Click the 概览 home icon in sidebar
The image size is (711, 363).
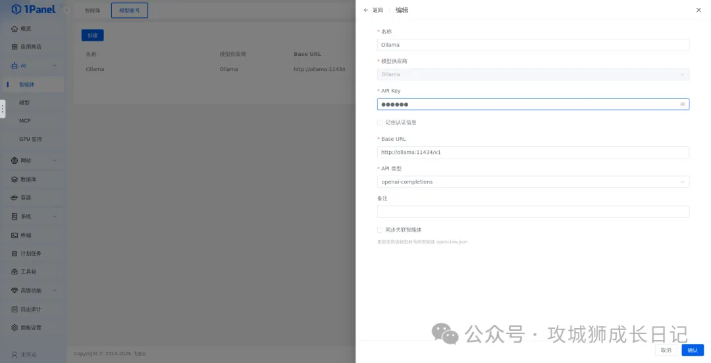pos(14,29)
